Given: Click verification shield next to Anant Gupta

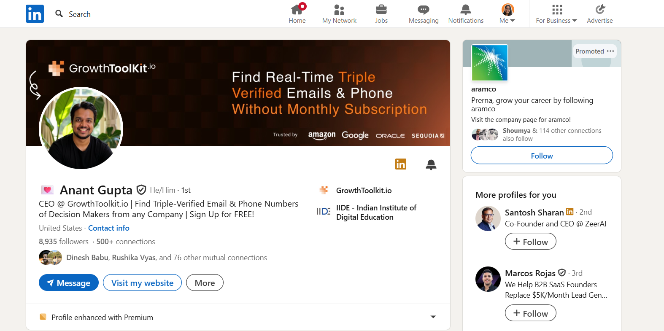Looking at the screenshot, I should (142, 190).
